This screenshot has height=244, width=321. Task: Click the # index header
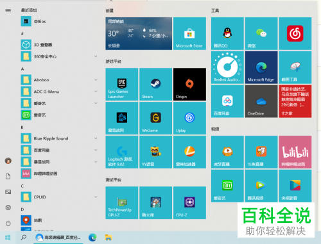[22, 33]
